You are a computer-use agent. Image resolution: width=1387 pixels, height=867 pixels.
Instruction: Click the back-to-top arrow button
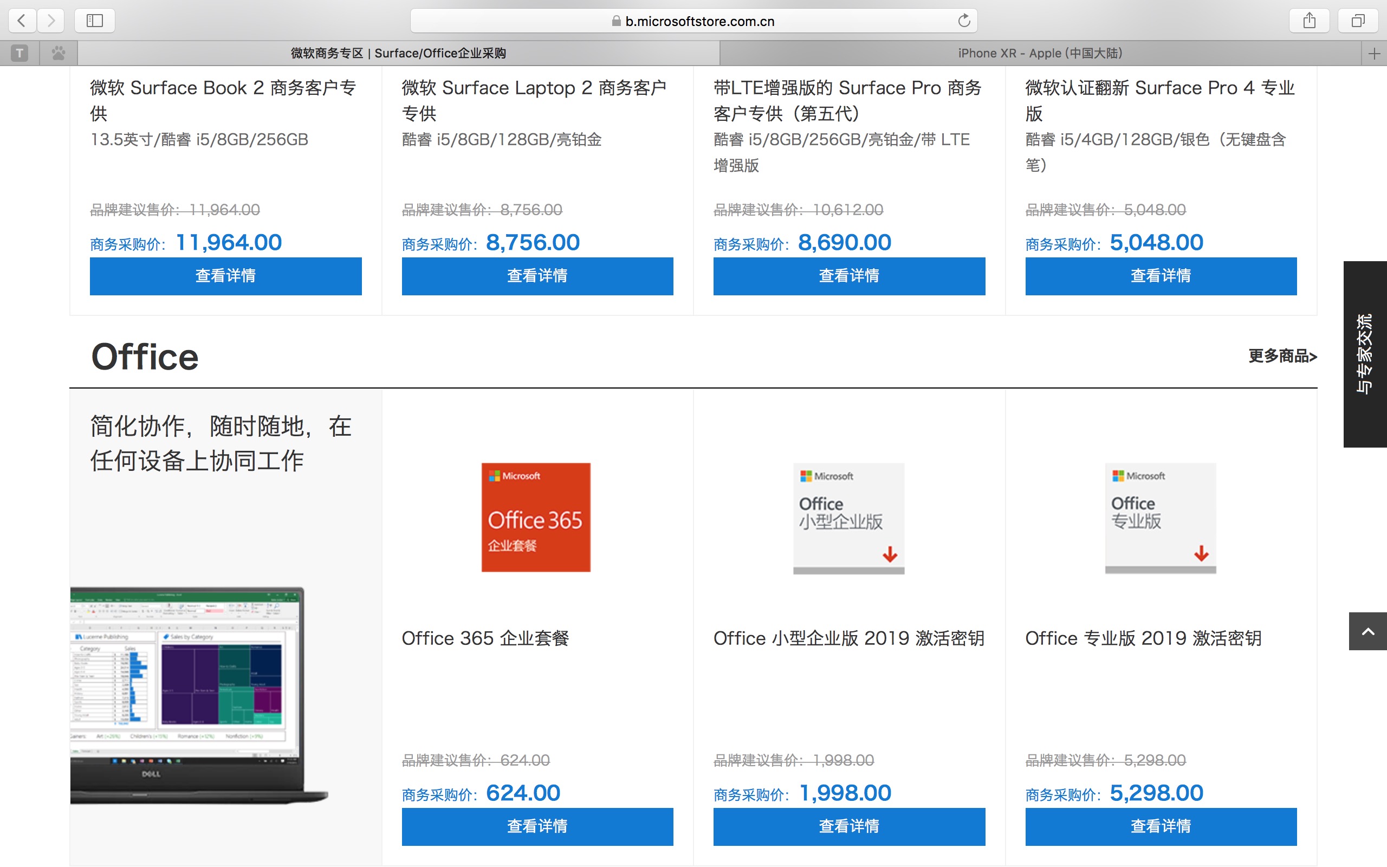(1367, 631)
